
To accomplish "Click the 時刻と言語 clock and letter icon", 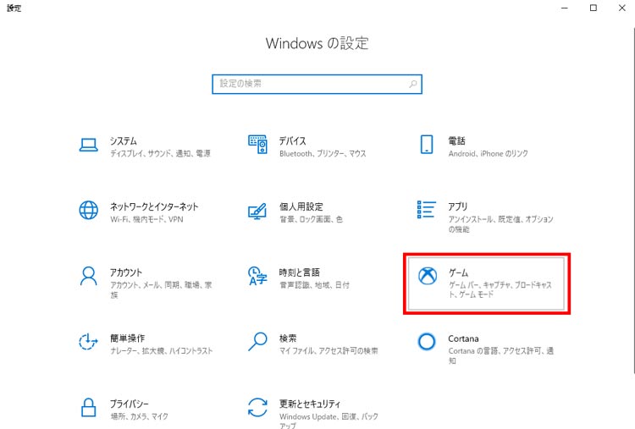I will pyautogui.click(x=257, y=276).
